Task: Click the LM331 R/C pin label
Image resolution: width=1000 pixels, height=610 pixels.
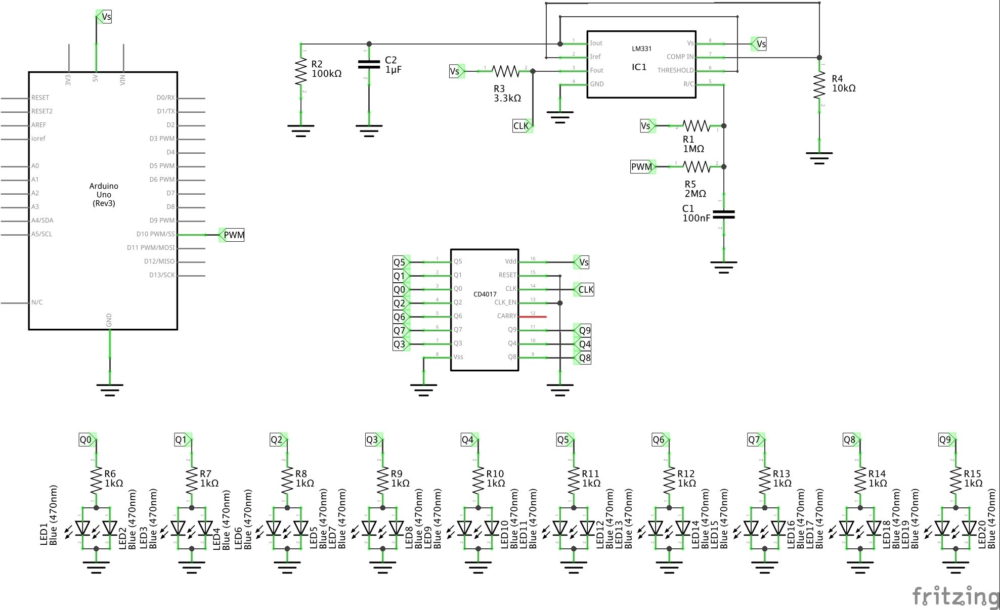Action: (688, 84)
